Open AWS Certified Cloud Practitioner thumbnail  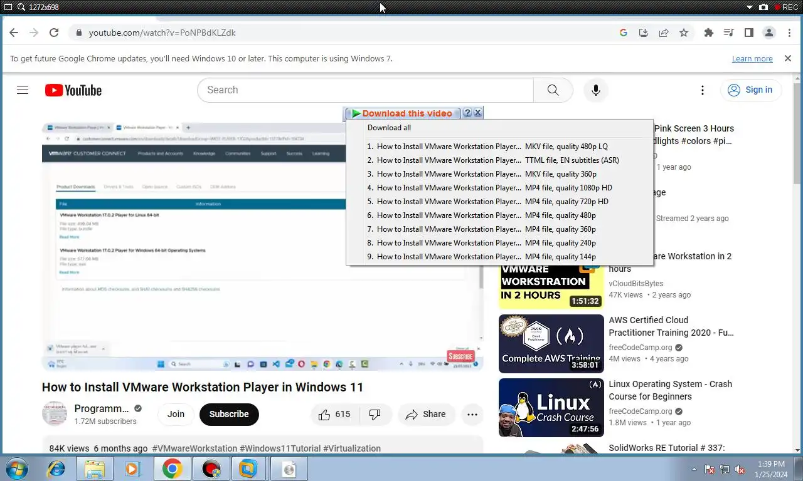(x=551, y=344)
